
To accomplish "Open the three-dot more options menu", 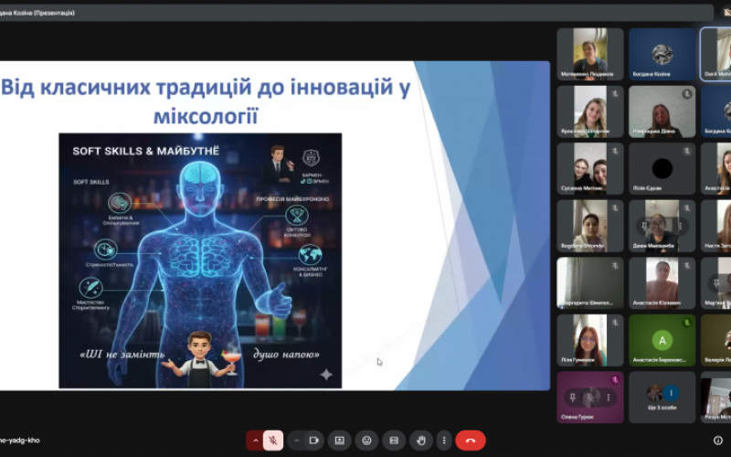I will click(444, 440).
